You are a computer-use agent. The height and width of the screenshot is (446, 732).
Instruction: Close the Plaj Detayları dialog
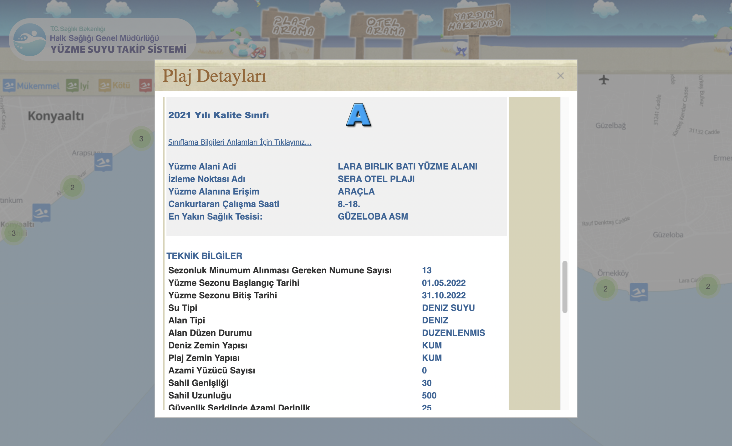pos(560,76)
